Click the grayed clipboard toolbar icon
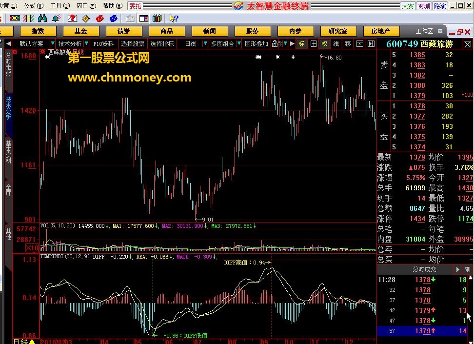The width and height of the screenshot is (474, 344). pyautogui.click(x=130, y=19)
